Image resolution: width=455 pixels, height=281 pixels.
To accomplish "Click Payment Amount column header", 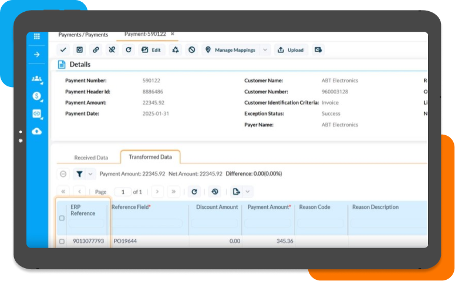I will pos(269,207).
